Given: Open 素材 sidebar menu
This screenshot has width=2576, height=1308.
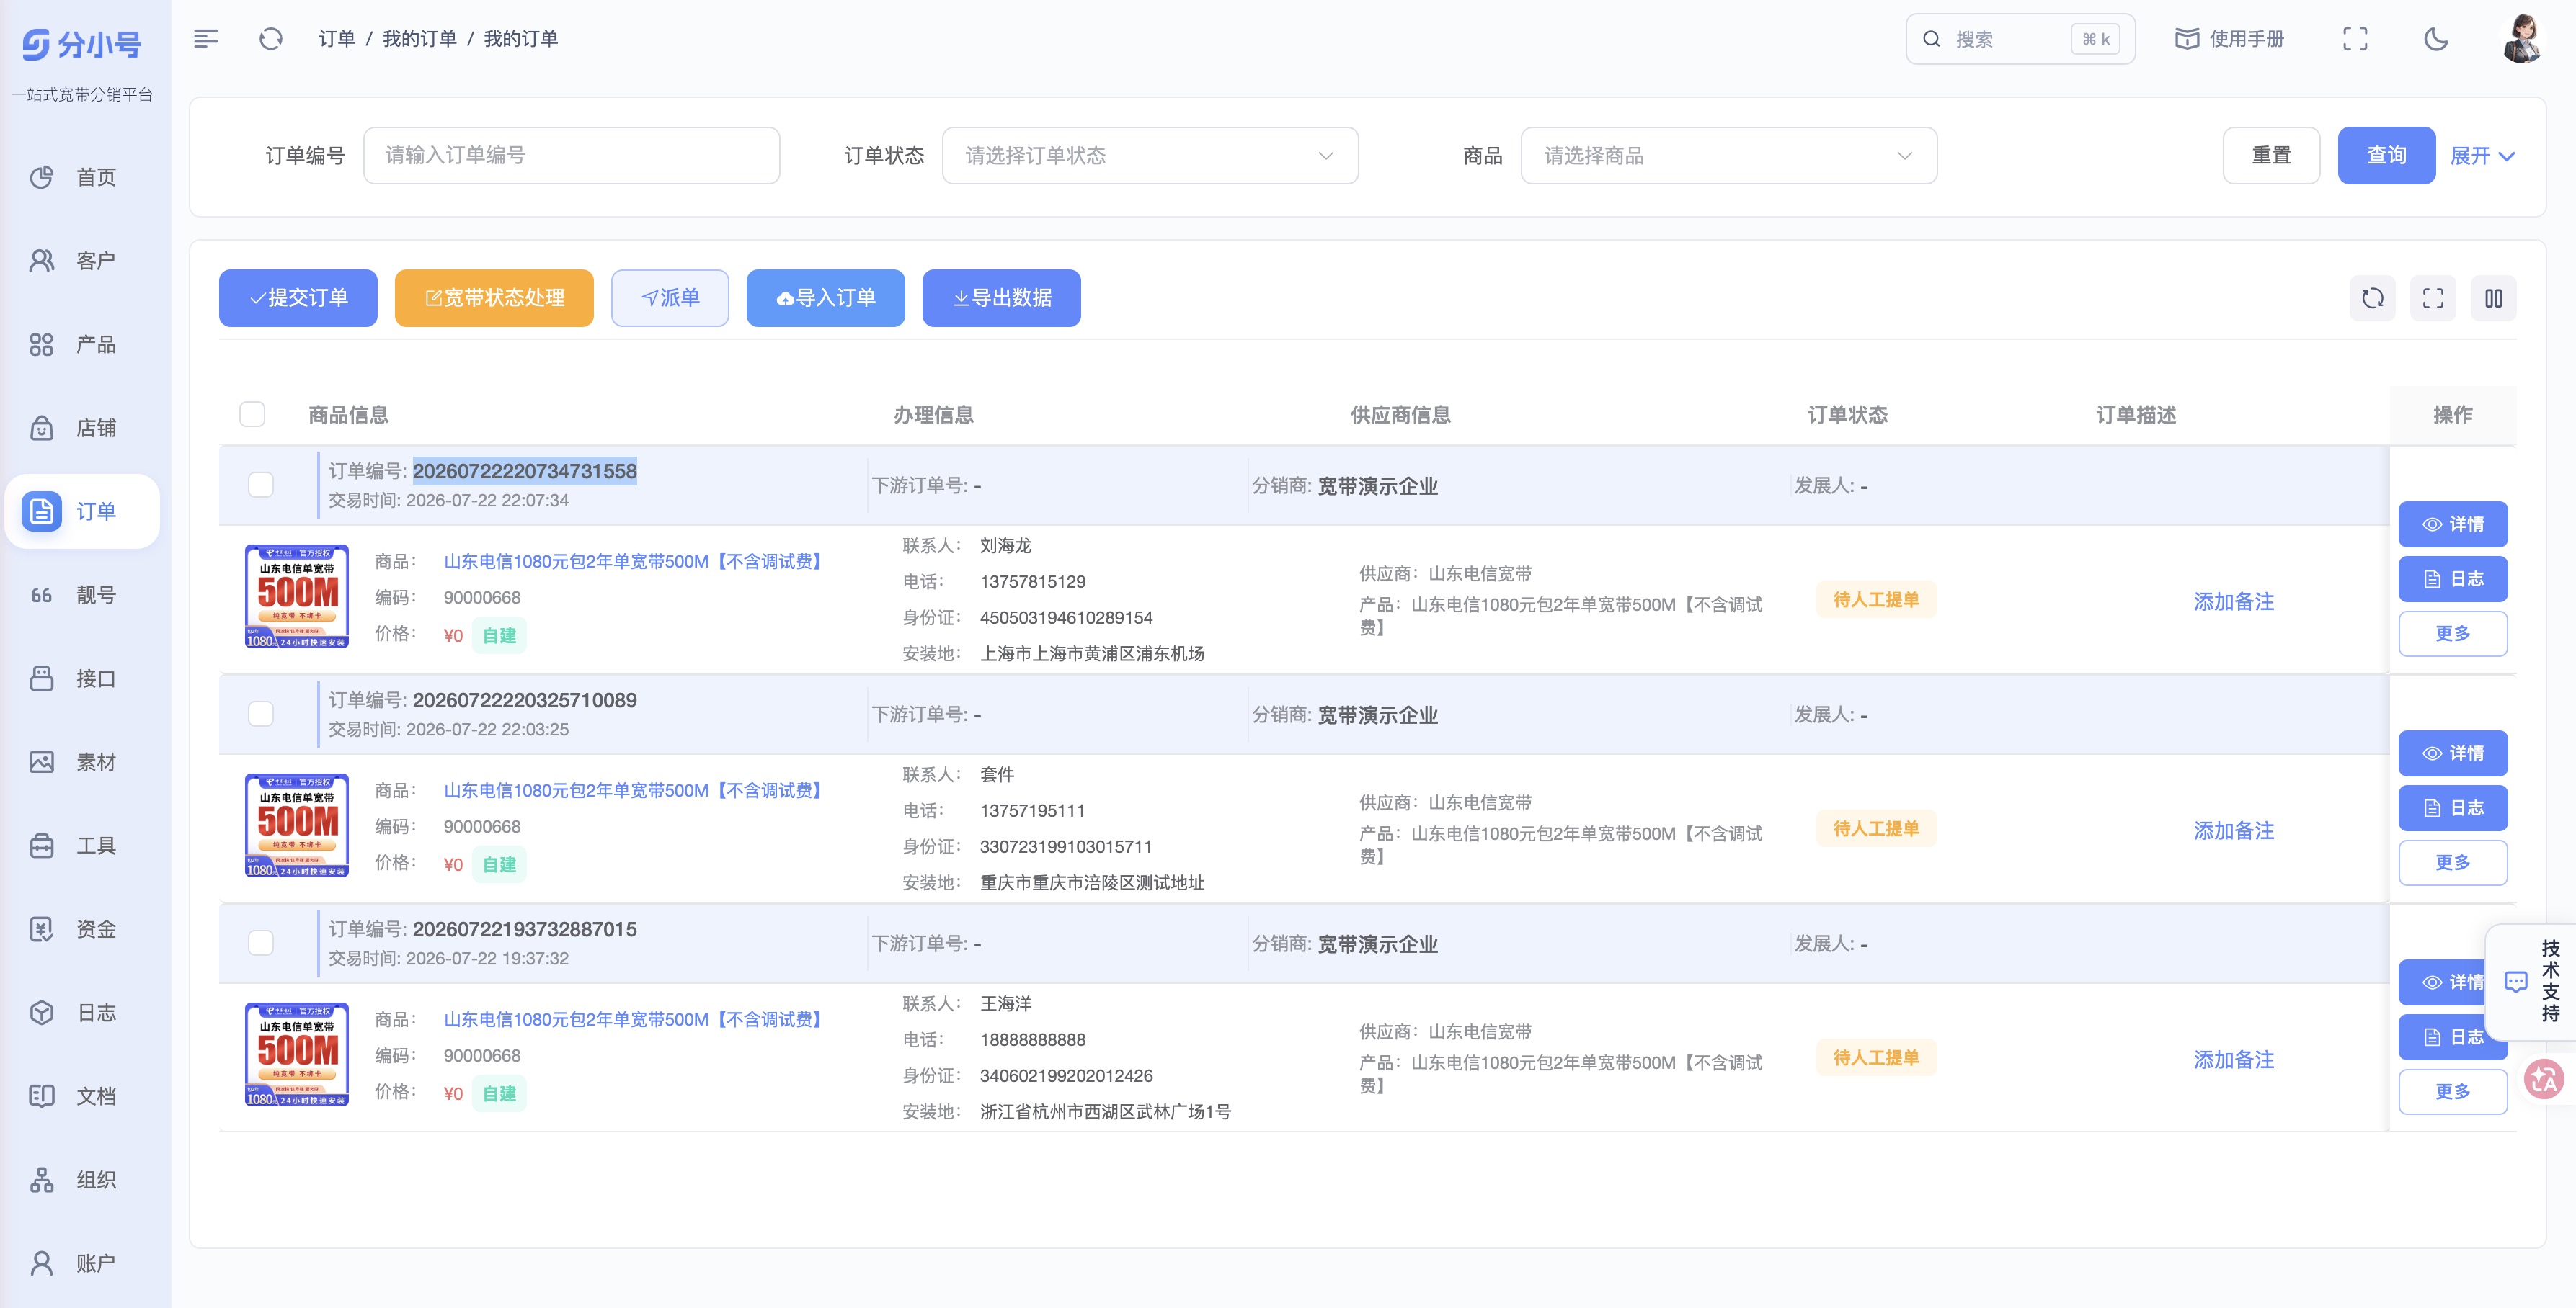Looking at the screenshot, I should tap(82, 761).
